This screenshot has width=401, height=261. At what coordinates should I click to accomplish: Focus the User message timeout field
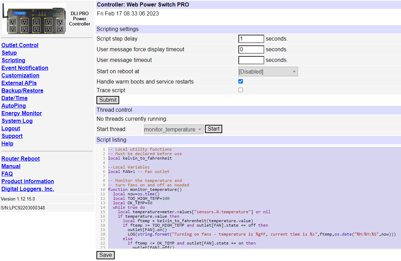click(x=251, y=60)
